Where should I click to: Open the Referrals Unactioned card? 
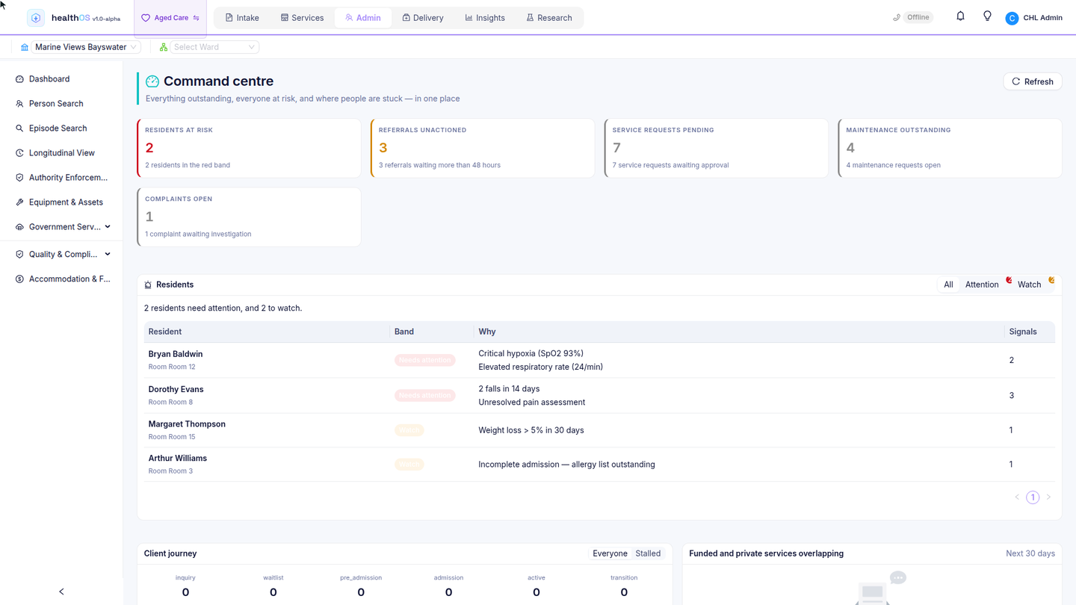483,148
